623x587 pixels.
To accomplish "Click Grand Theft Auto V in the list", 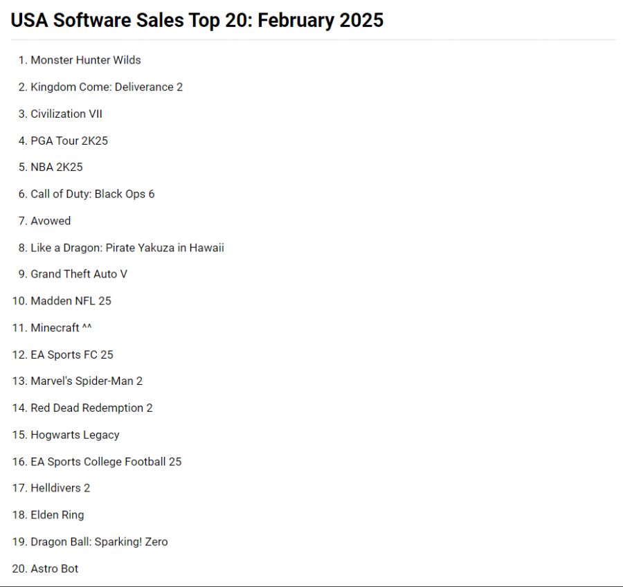I will [x=79, y=274].
